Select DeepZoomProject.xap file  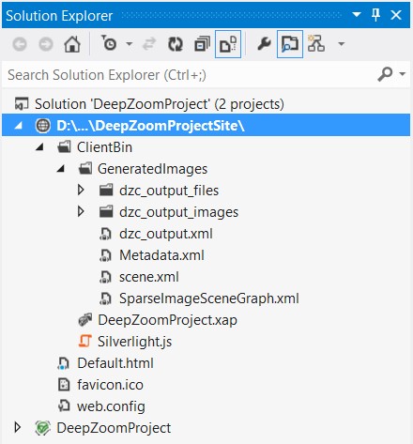pos(167,320)
